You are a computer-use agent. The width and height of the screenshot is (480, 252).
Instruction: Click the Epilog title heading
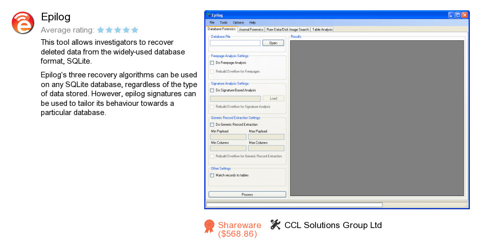56,17
